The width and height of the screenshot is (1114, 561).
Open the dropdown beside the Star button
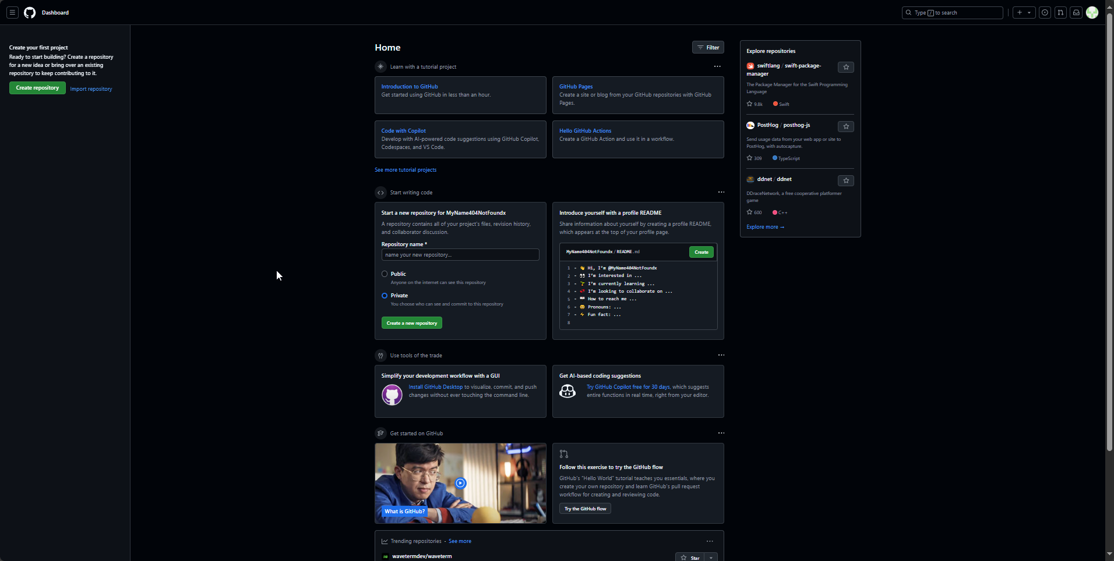tap(710, 557)
